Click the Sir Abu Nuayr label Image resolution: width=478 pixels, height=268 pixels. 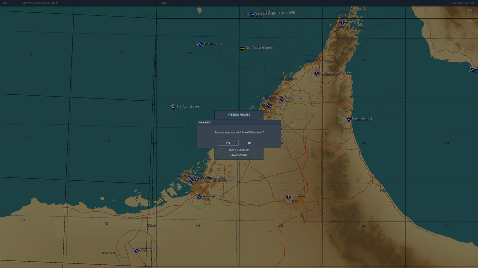pos(188,107)
